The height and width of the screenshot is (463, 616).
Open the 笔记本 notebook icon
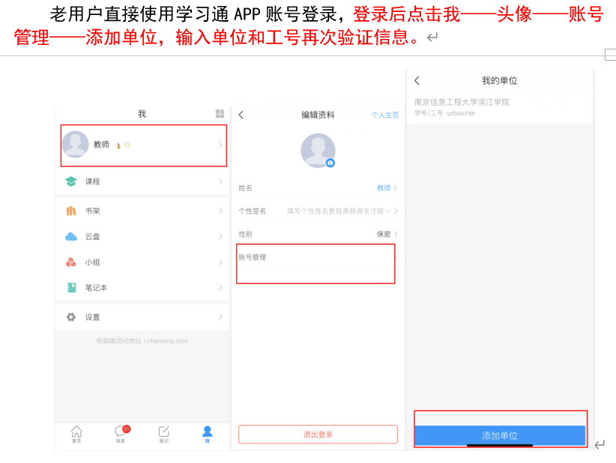[x=71, y=288]
